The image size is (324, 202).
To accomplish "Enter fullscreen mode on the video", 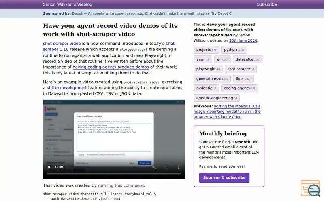I will (x=166, y=167).
